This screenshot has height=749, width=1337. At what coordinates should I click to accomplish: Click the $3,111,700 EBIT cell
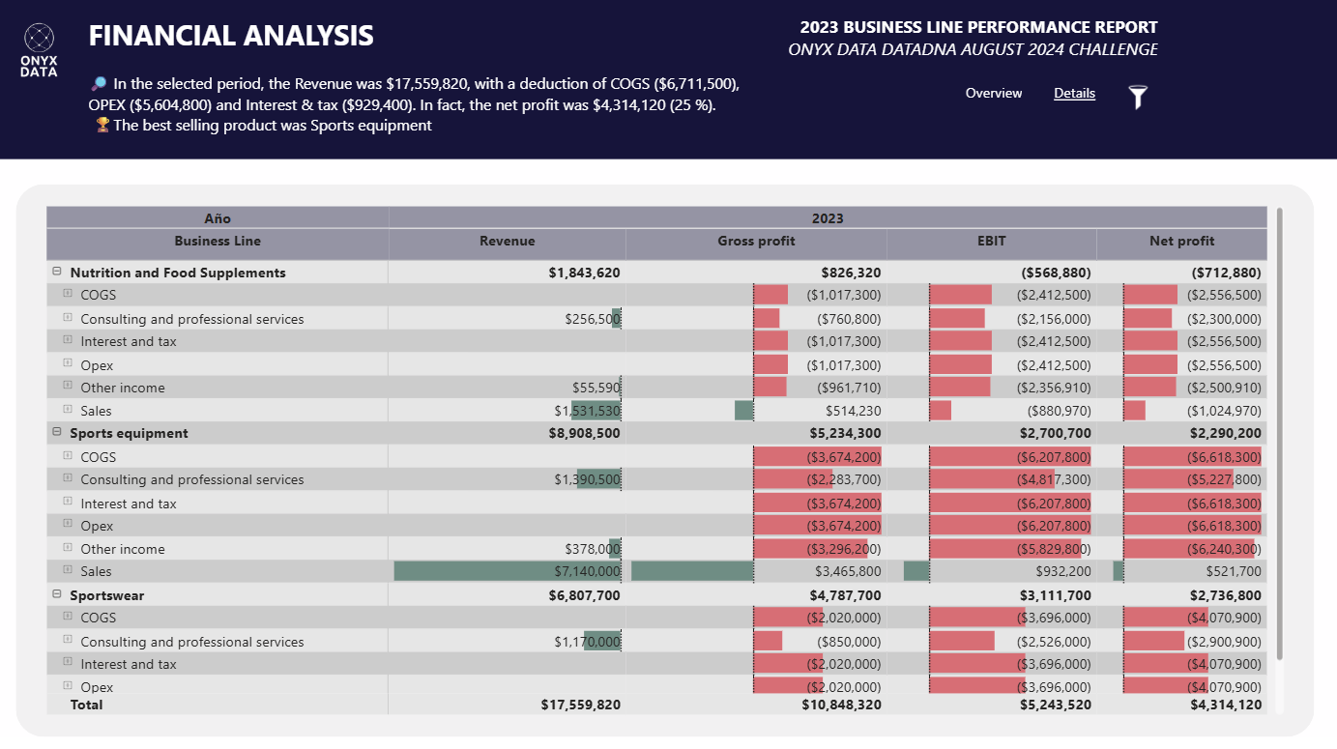(x=992, y=595)
